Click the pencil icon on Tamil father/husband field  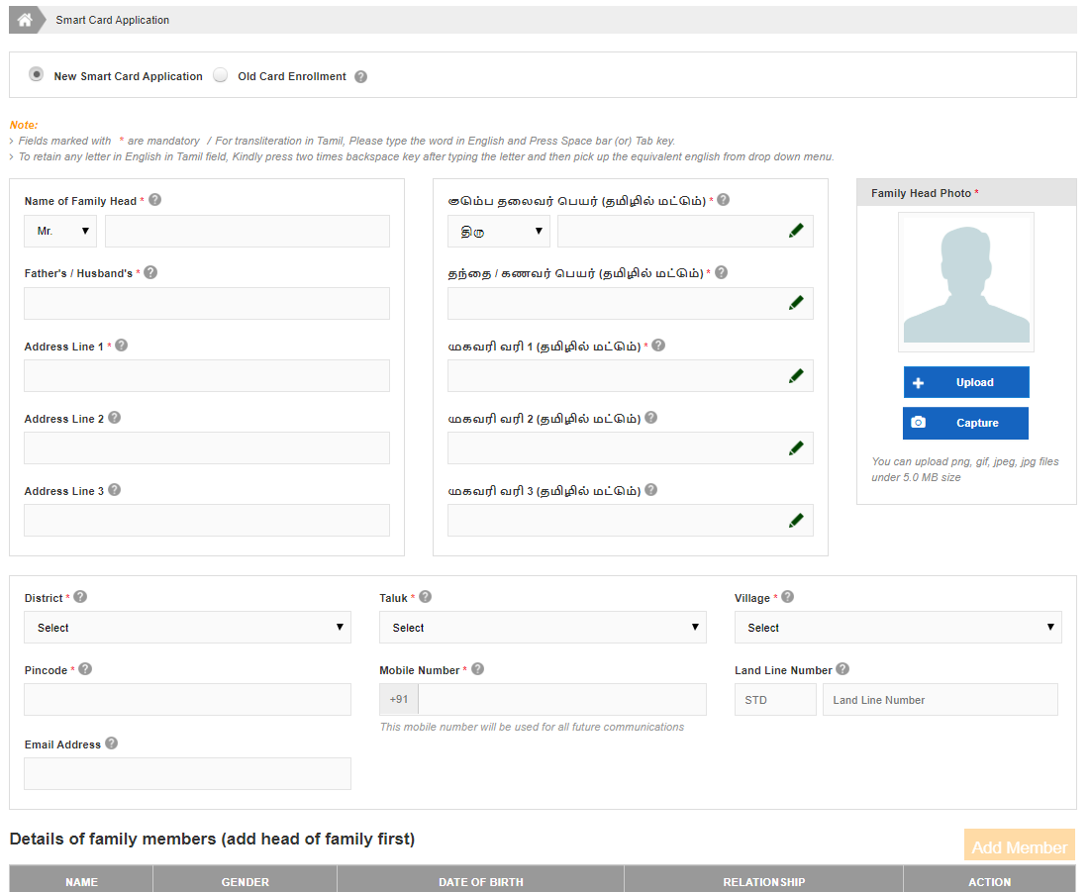tap(797, 302)
